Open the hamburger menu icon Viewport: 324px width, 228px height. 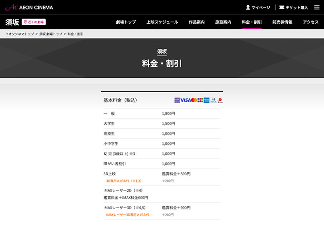click(317, 7)
